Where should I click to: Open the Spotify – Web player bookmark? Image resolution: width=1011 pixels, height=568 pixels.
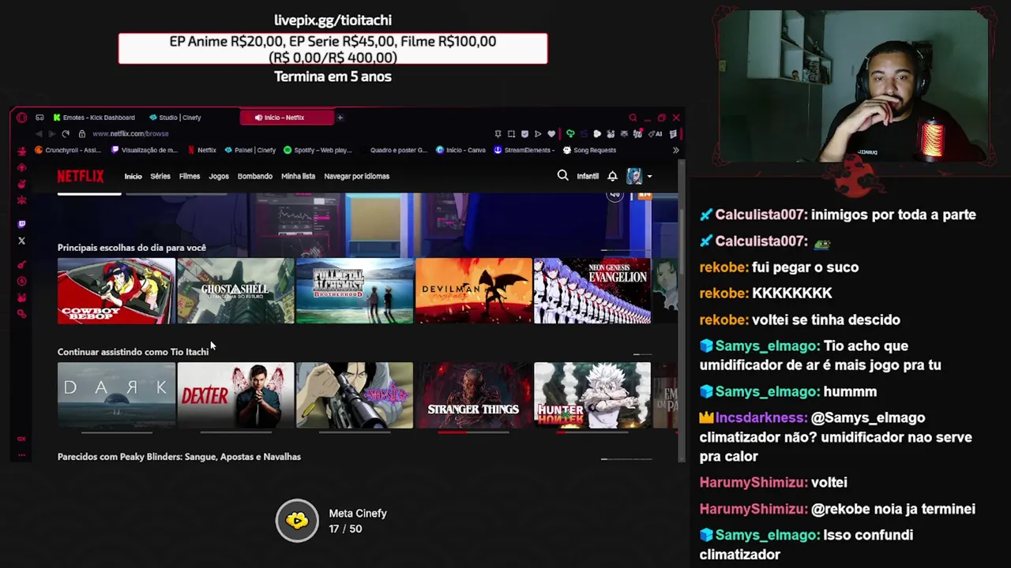click(x=318, y=150)
